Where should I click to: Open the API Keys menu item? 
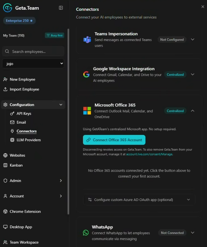pyautogui.click(x=24, y=113)
